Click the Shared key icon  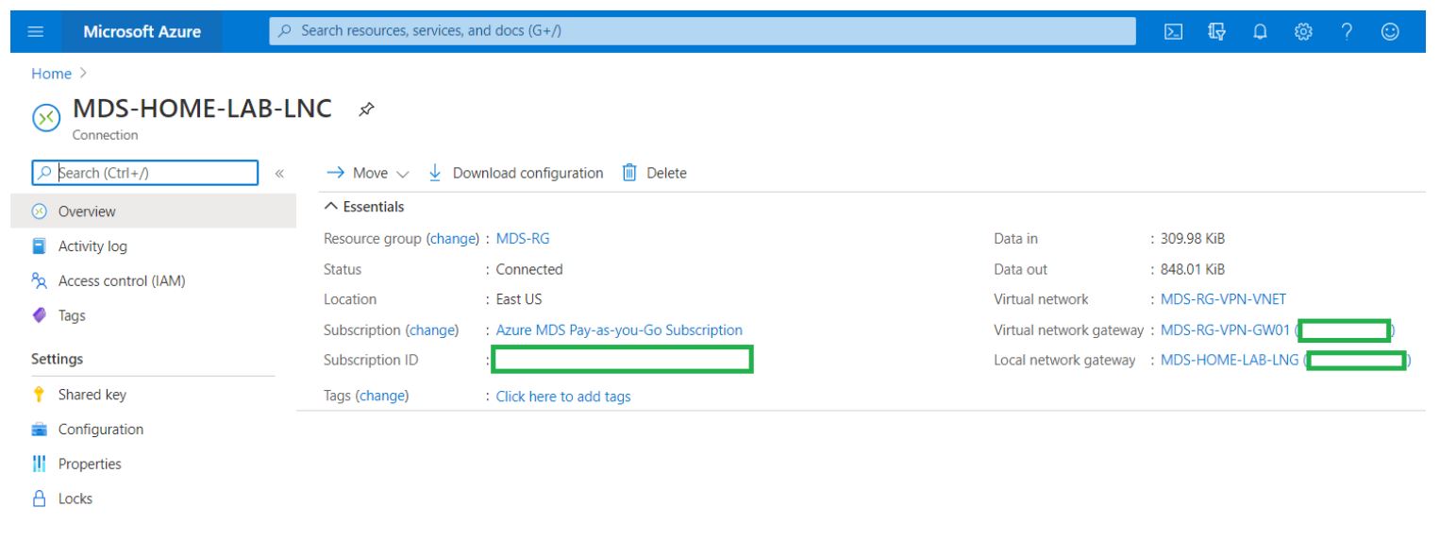point(39,395)
